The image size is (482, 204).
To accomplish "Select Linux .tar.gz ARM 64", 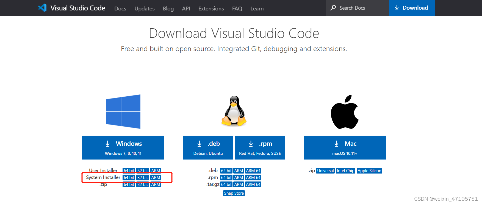I will click(x=253, y=185).
